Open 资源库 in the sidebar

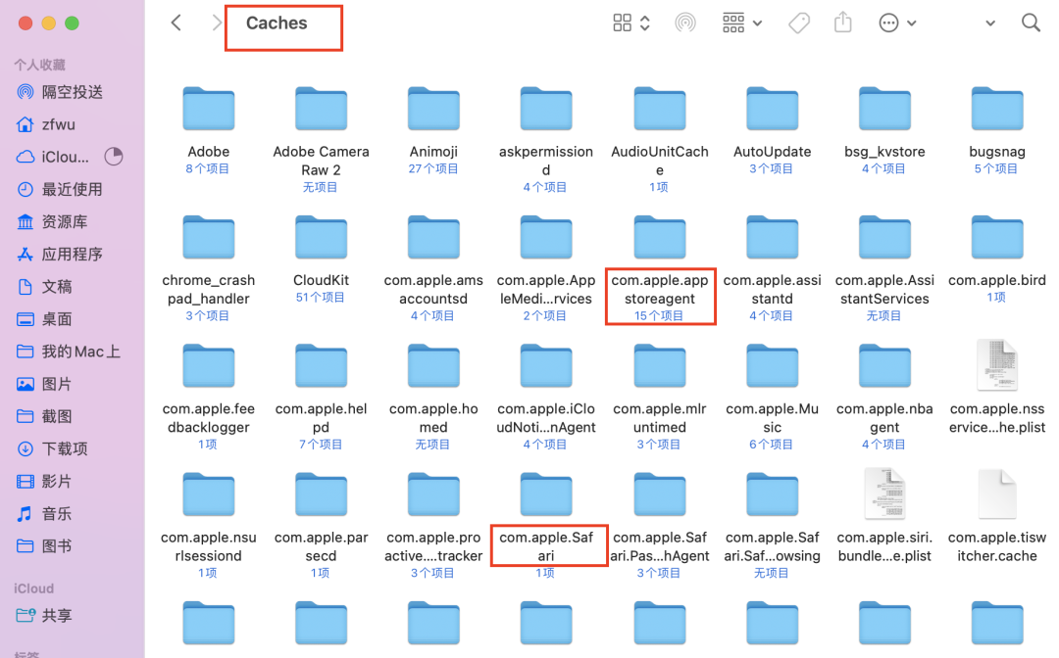coord(54,221)
